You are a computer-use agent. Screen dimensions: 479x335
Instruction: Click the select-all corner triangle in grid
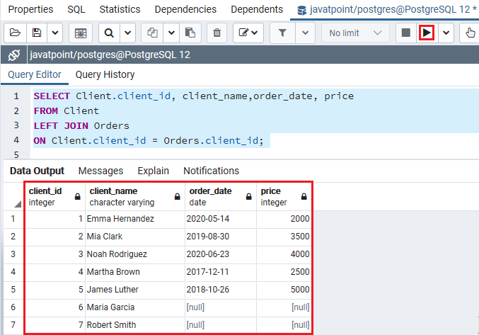click(18, 204)
